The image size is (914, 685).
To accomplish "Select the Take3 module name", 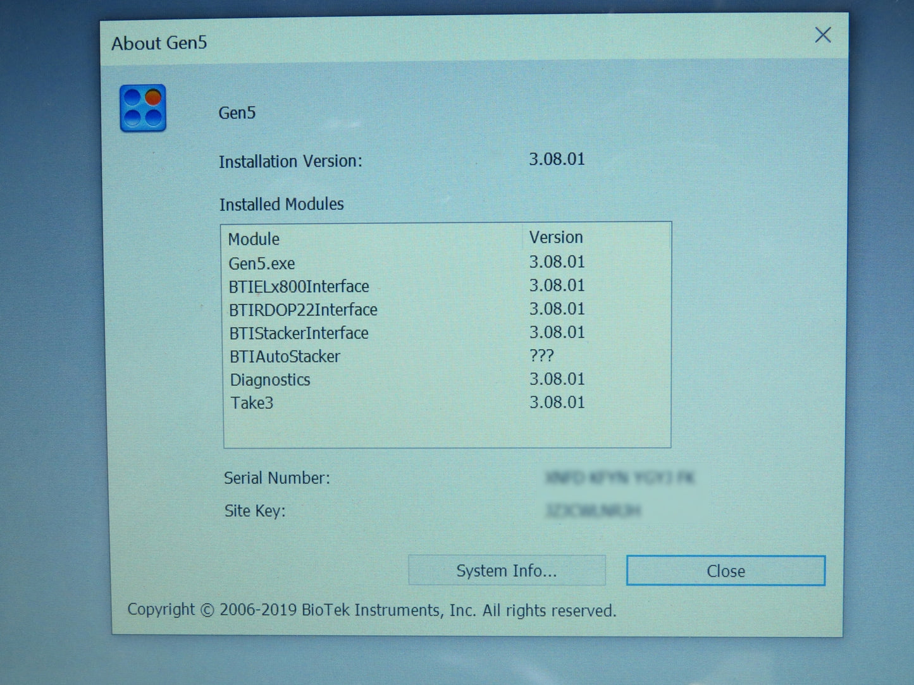I will click(252, 403).
